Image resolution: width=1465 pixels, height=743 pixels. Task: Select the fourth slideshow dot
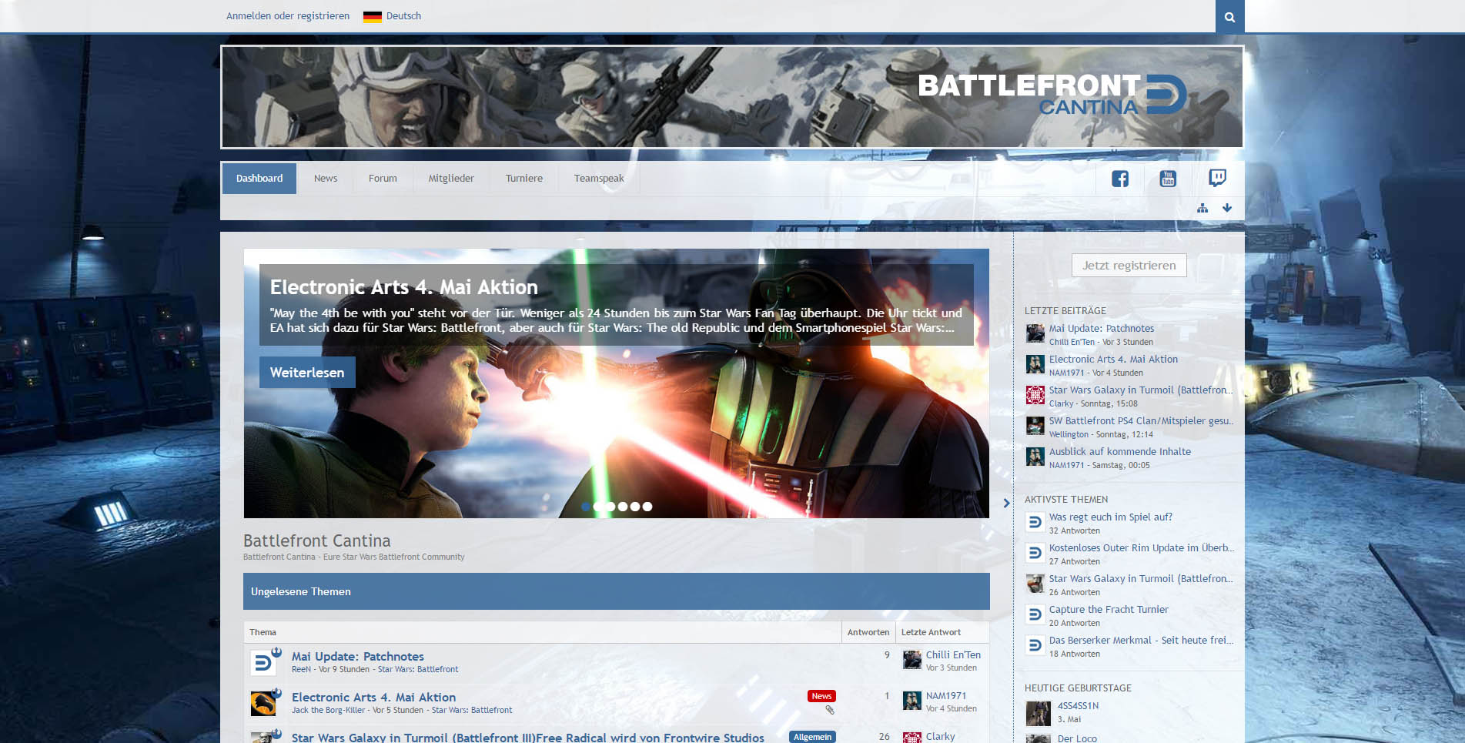point(623,507)
